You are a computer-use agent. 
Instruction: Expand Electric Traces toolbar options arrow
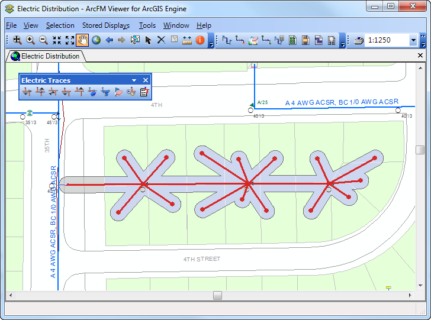point(134,80)
